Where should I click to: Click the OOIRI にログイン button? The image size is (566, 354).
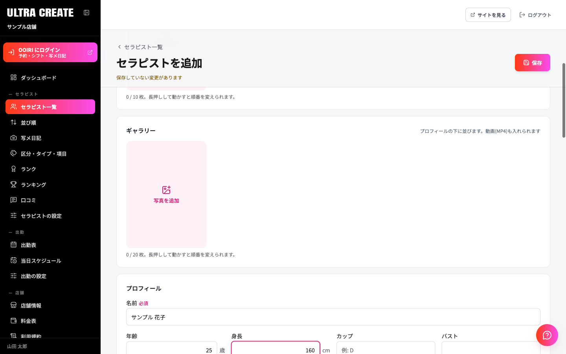click(x=50, y=52)
